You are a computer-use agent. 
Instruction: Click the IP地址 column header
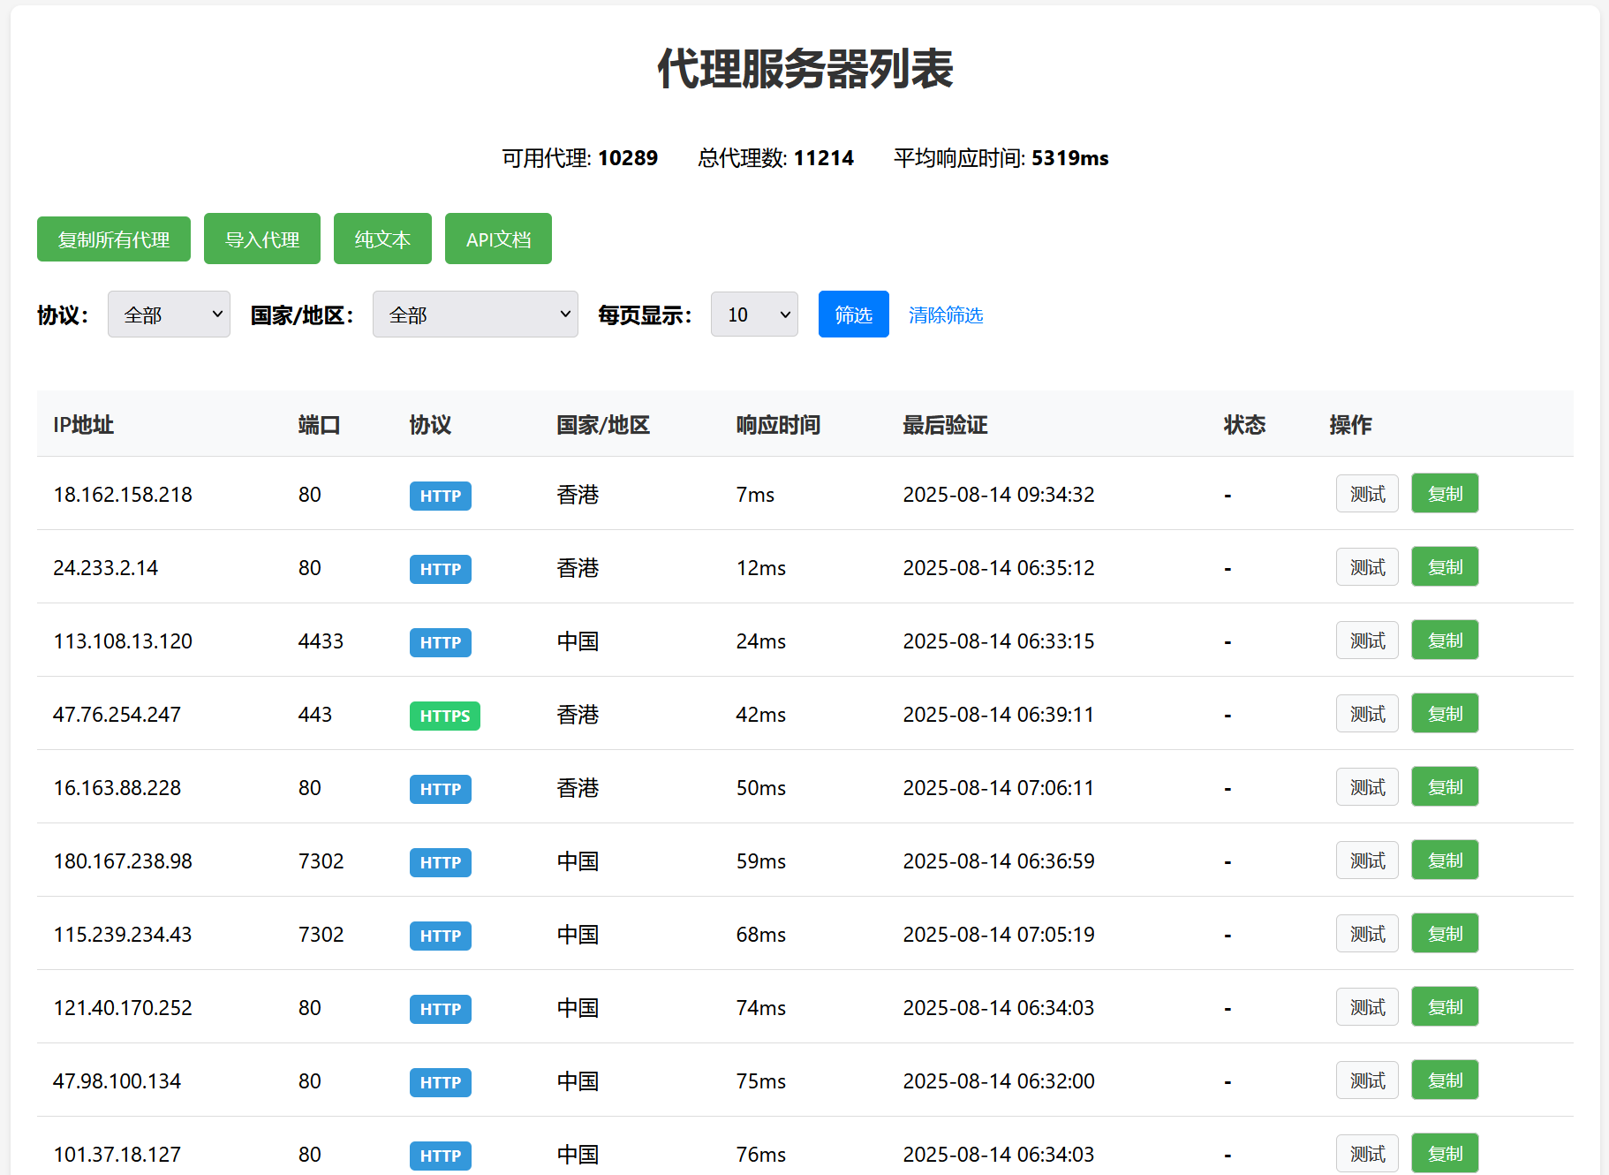[x=83, y=425]
